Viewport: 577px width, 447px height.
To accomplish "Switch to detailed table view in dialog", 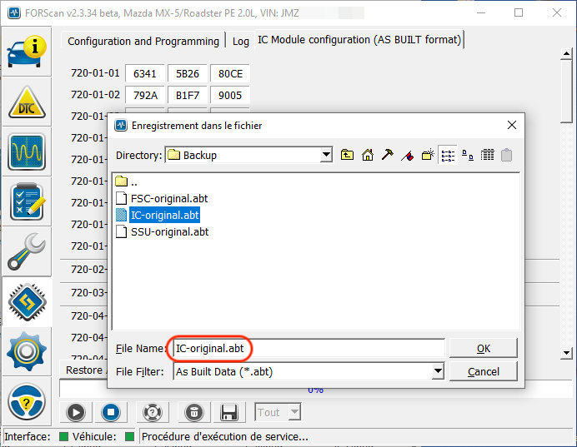I will [488, 155].
